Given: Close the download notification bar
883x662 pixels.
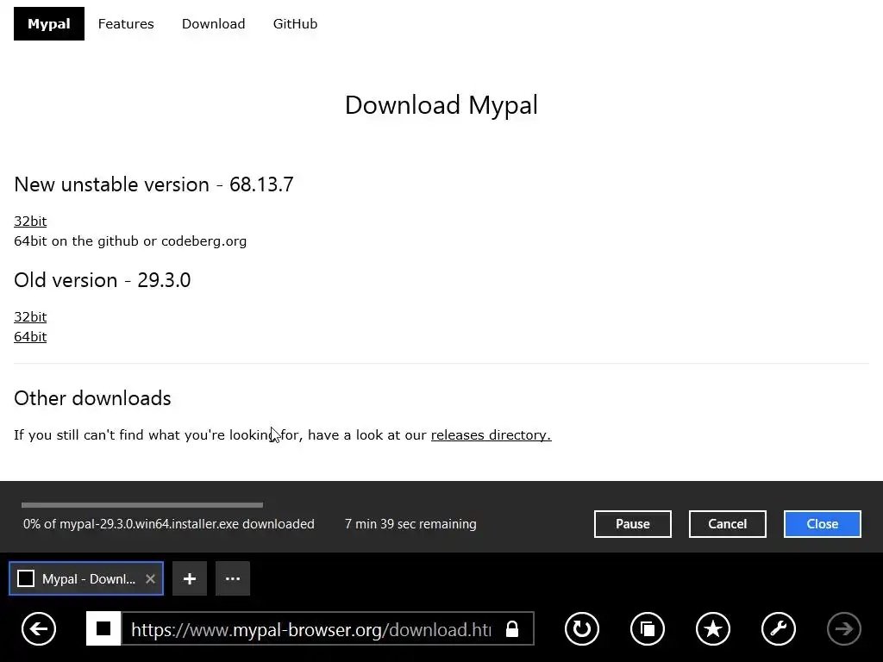Looking at the screenshot, I should point(822,524).
